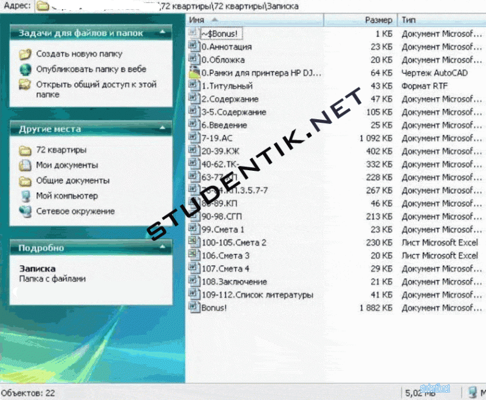The width and height of the screenshot is (486, 400).
Task: Select the file 109-112.Список литературы
Action: [x=257, y=295]
